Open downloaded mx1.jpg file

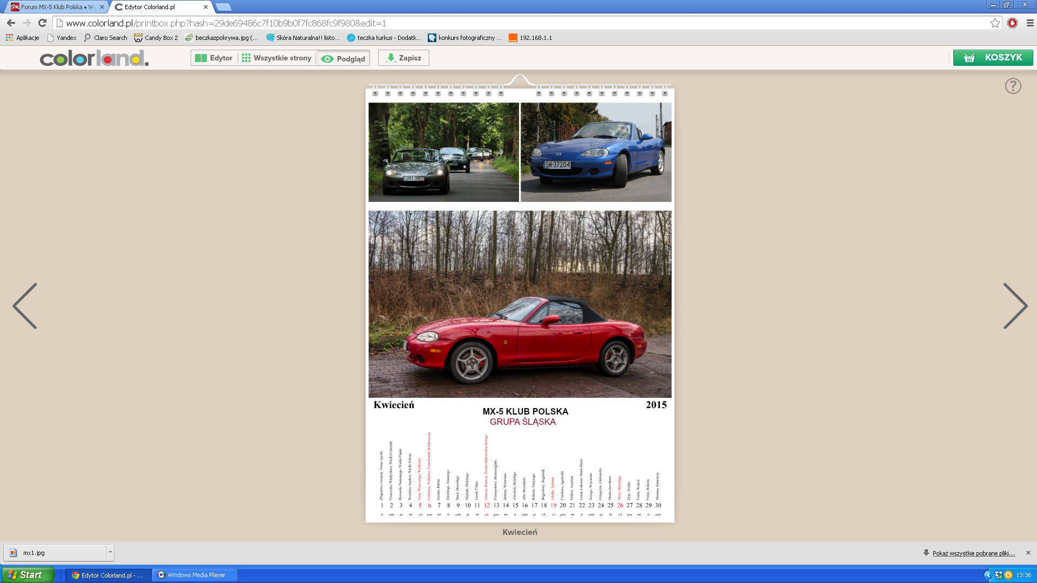[56, 553]
